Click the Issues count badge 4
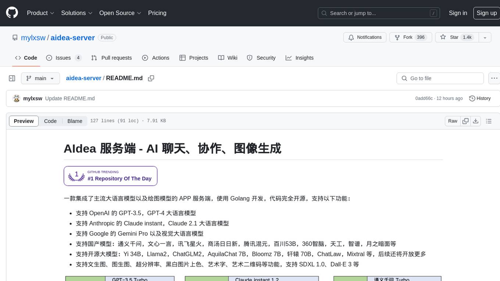The width and height of the screenshot is (500, 281). pos(78,58)
